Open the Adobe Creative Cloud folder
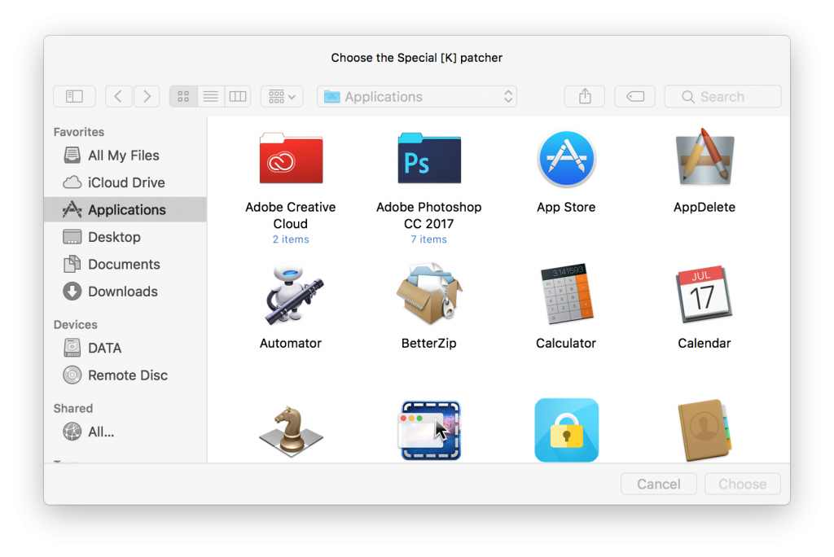 pyautogui.click(x=291, y=160)
